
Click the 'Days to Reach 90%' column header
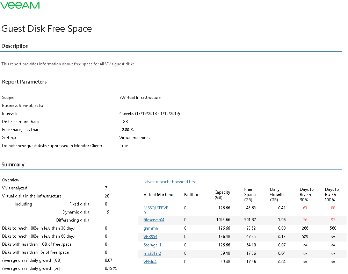pyautogui.click(x=306, y=195)
